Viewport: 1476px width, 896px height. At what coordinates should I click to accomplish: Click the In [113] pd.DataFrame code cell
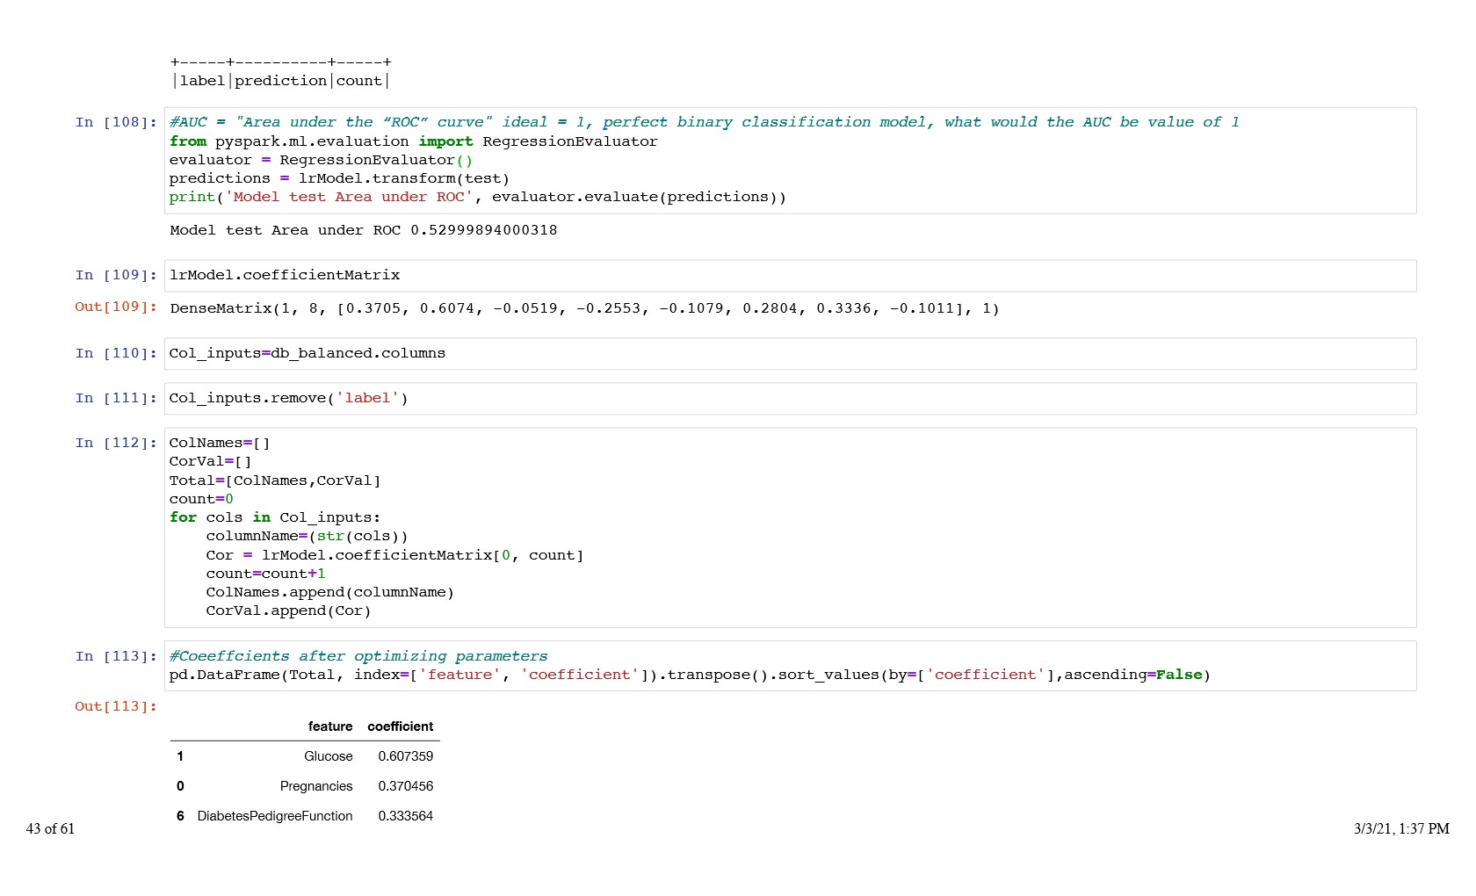(789, 666)
